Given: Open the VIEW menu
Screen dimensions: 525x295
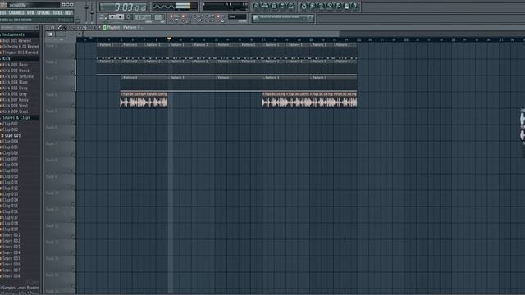Looking at the screenshot, I should coord(30,13).
